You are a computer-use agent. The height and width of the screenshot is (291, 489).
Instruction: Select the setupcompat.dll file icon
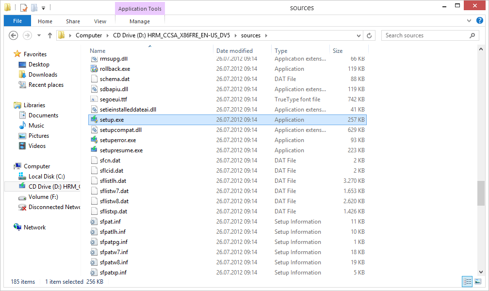94,130
